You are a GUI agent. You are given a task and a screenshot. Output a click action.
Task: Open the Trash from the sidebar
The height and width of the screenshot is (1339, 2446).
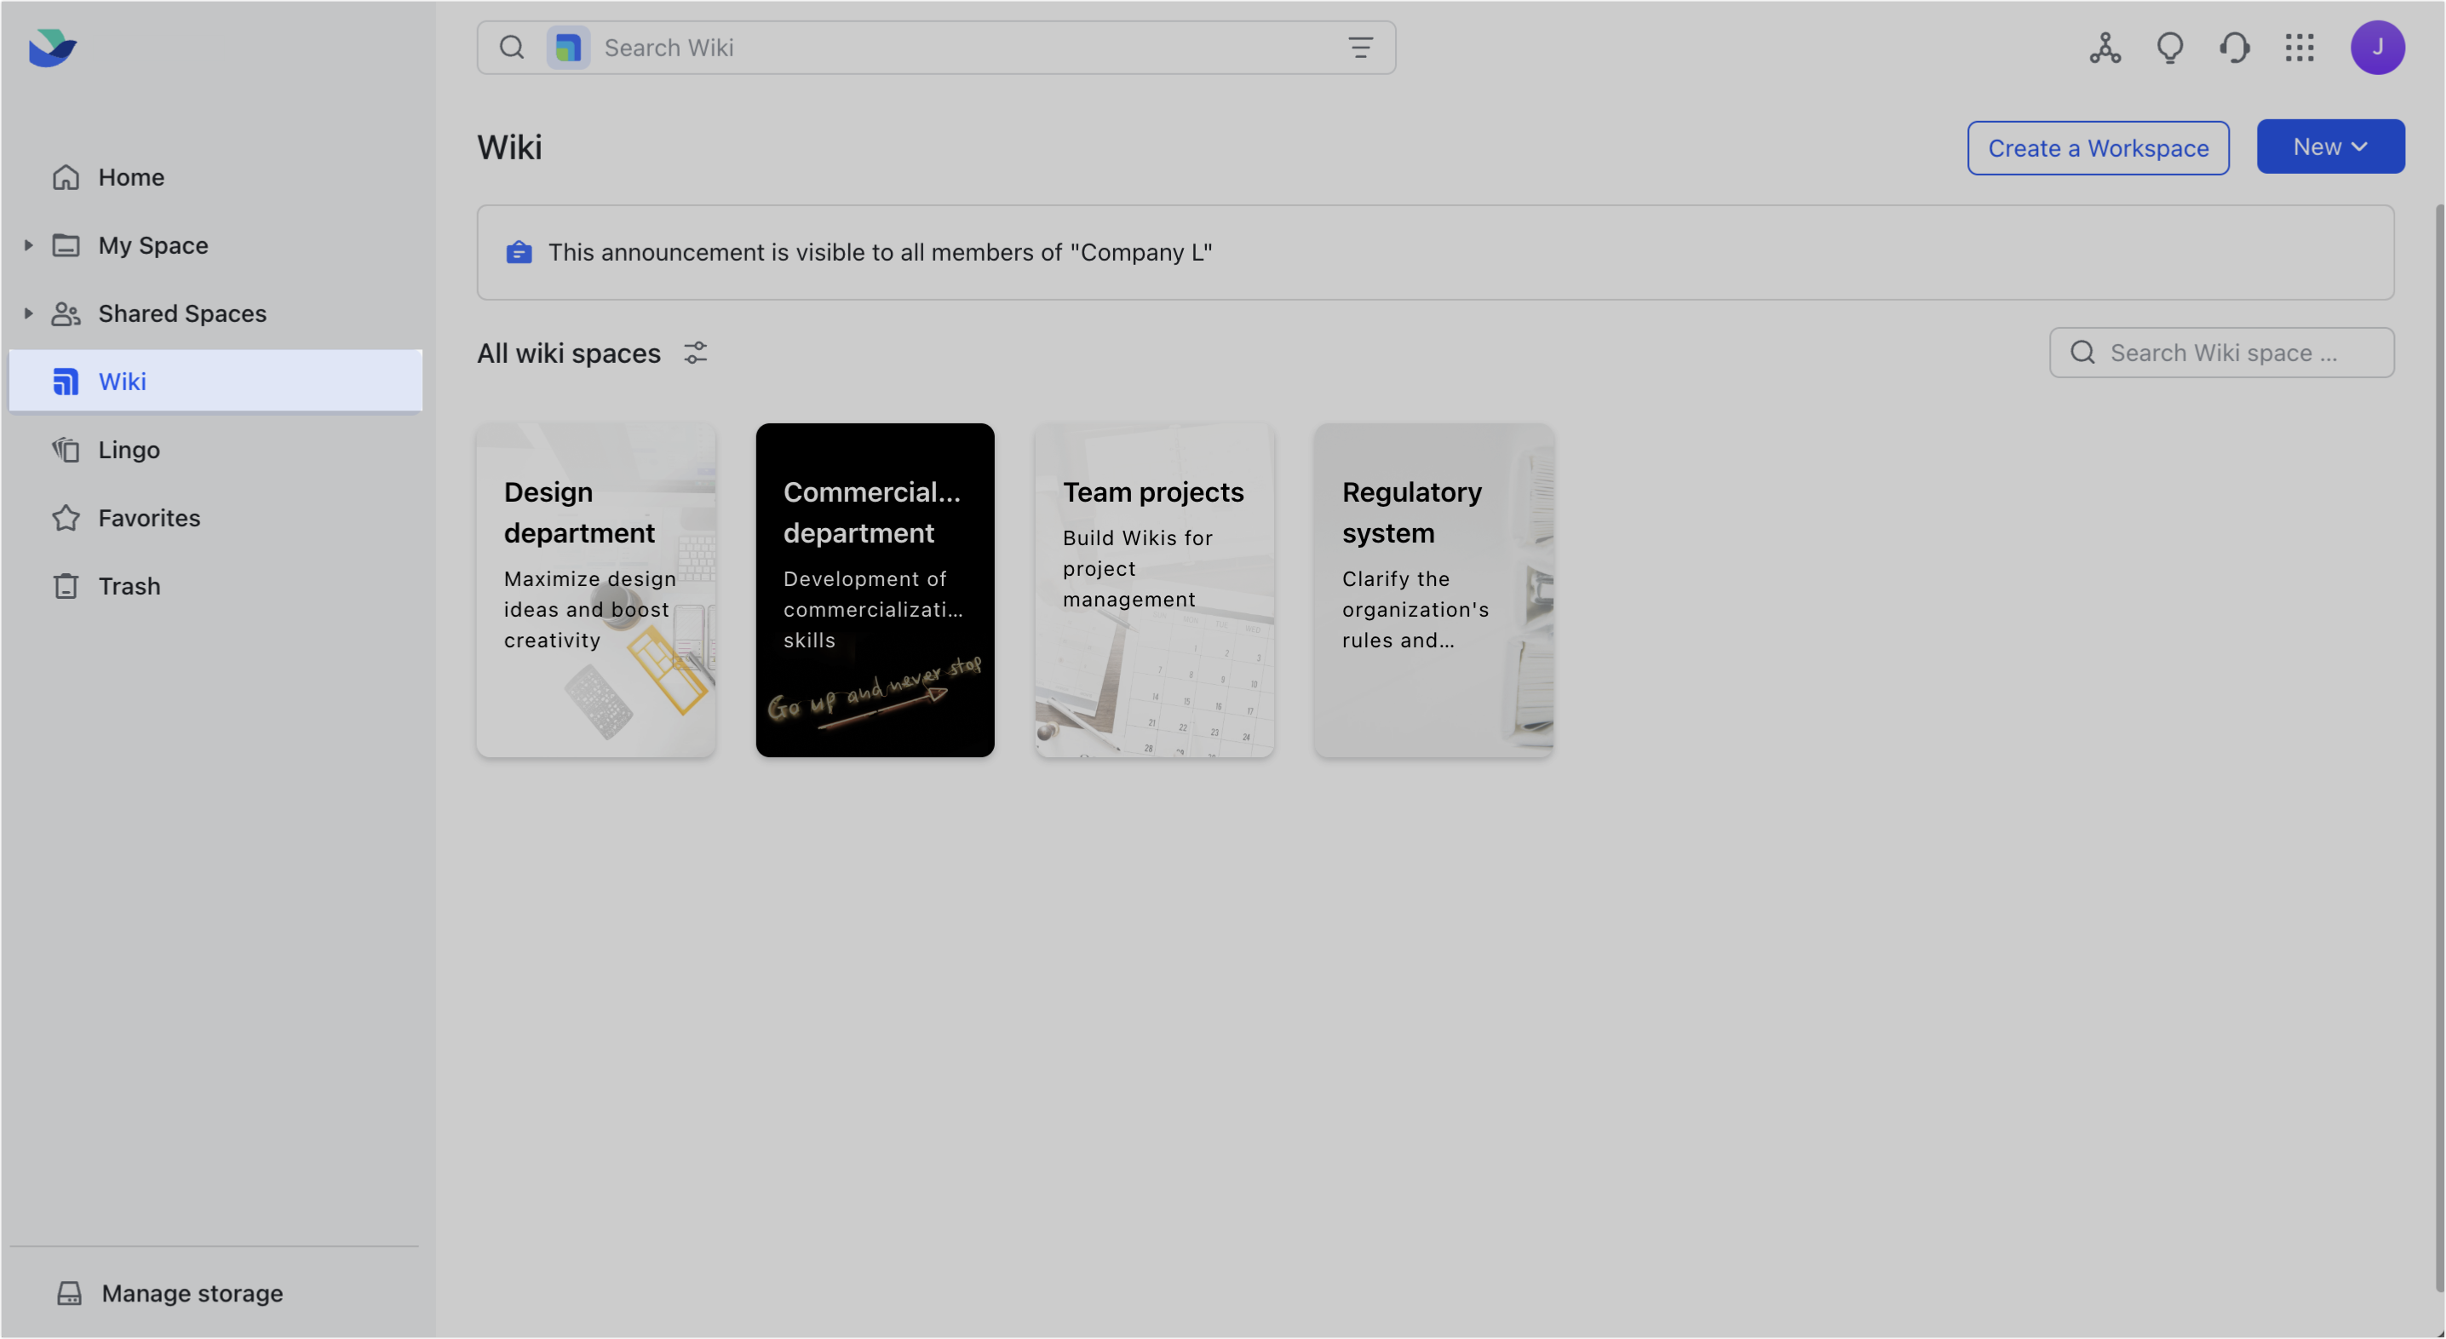click(x=129, y=586)
